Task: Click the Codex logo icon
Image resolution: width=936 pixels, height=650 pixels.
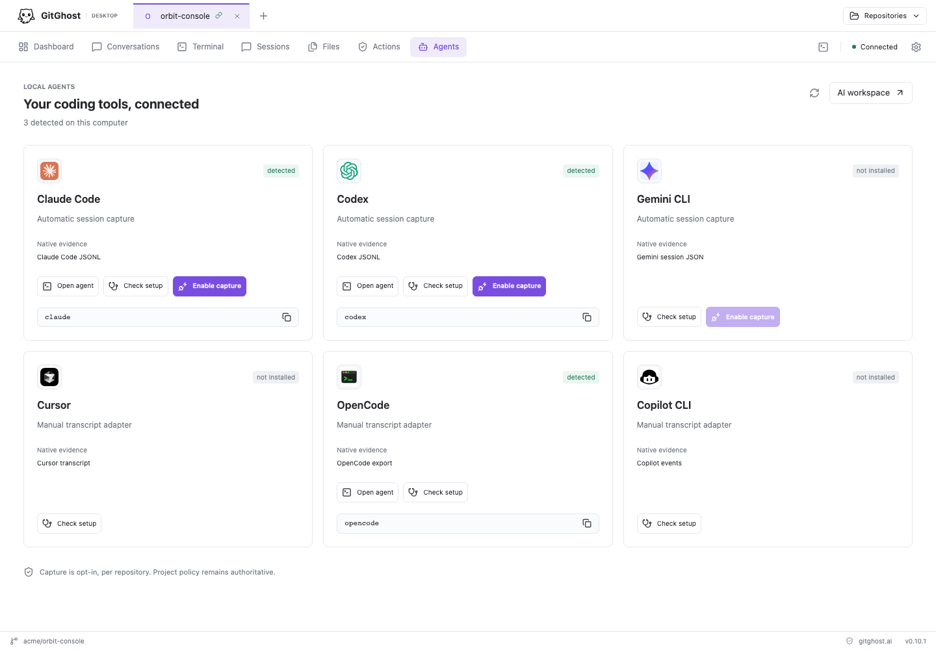Action: pyautogui.click(x=349, y=171)
